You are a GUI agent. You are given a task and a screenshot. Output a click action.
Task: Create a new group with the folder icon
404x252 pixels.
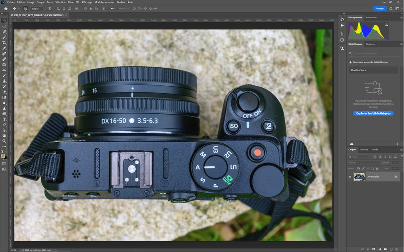click(385, 249)
